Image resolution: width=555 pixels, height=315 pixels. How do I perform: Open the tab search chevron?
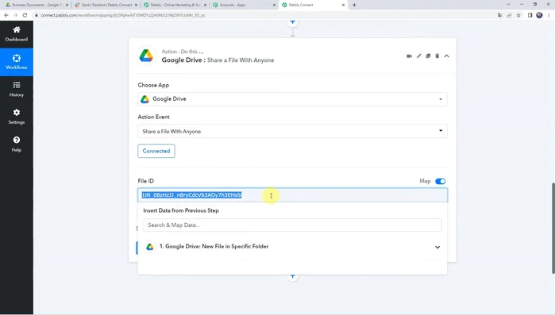508,5
